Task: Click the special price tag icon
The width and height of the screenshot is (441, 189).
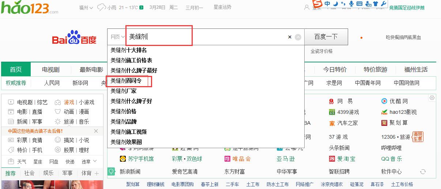Action: pyautogui.click(x=11, y=150)
